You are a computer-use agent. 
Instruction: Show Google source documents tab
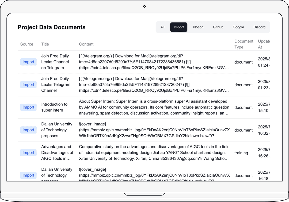pos(238,27)
